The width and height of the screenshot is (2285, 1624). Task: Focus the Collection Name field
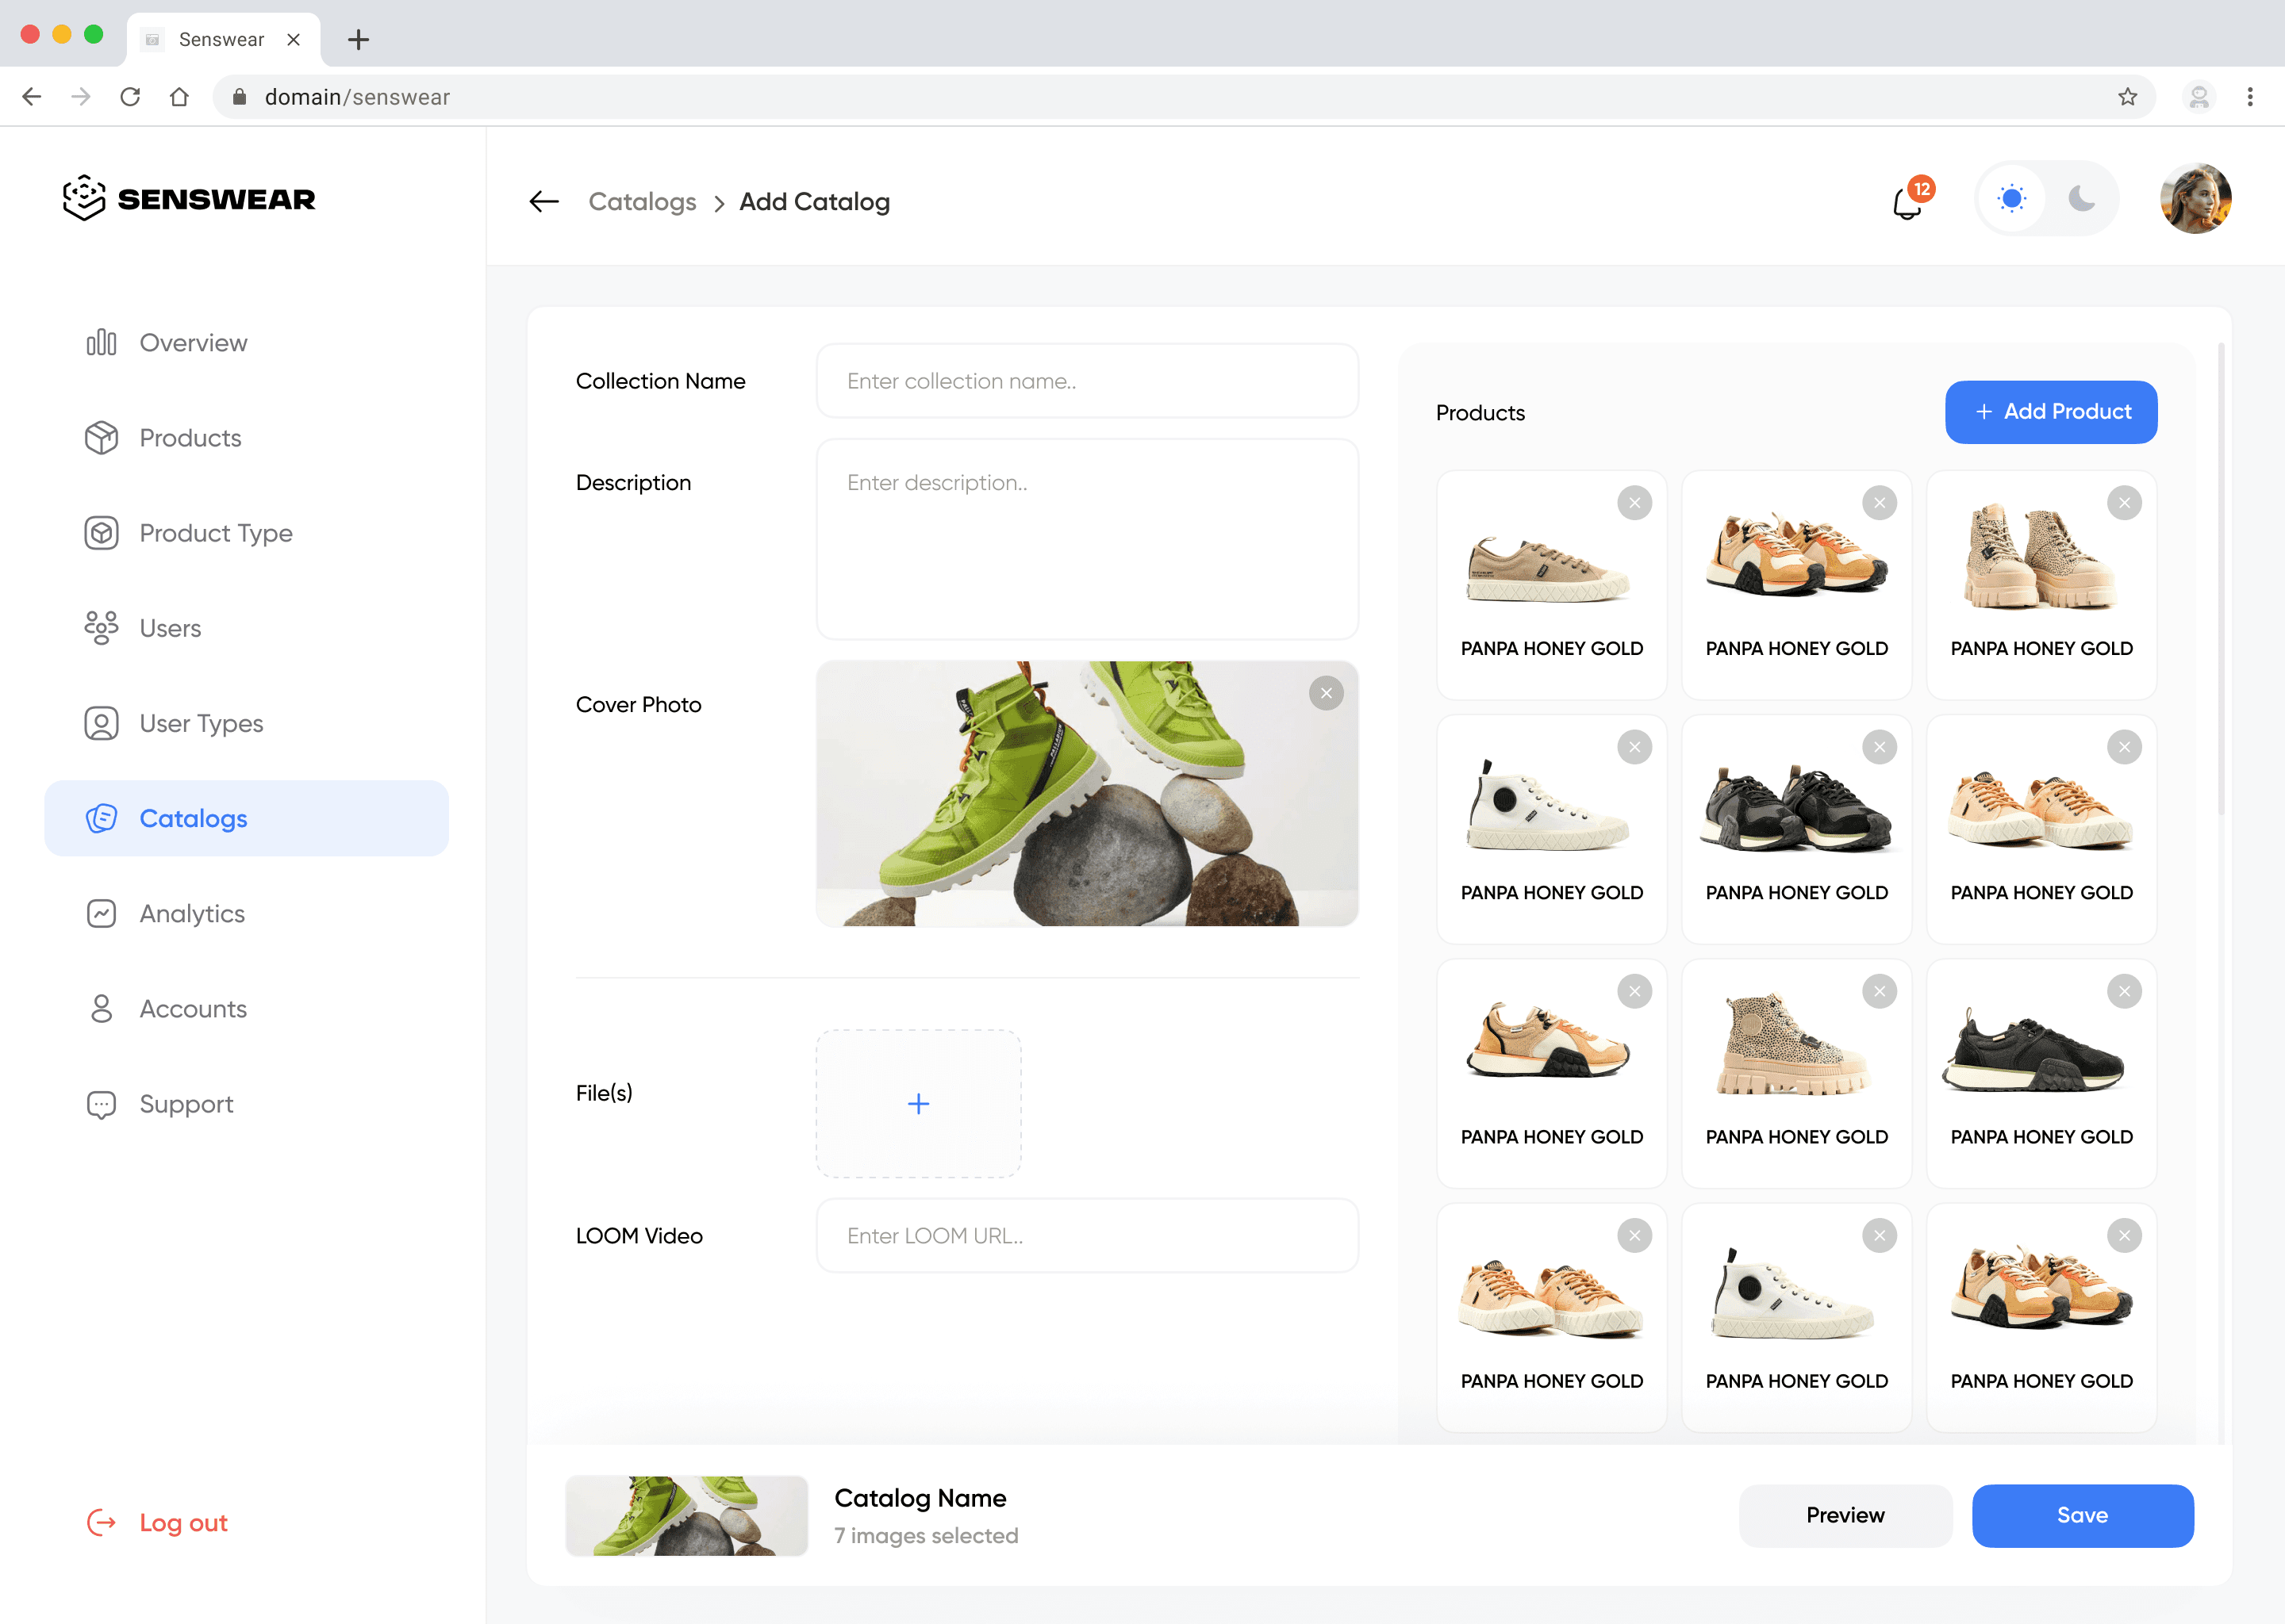point(1088,381)
